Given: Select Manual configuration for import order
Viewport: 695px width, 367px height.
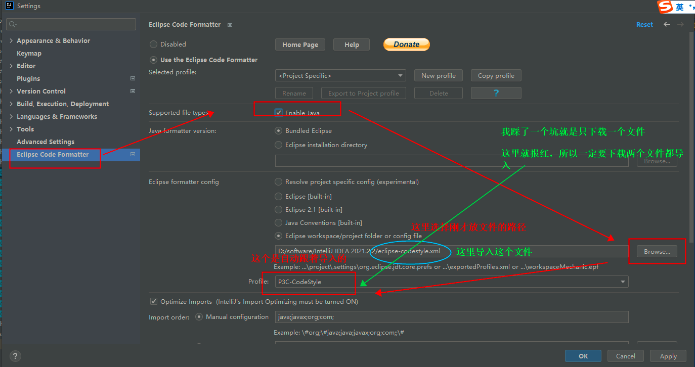Looking at the screenshot, I should tap(198, 317).
